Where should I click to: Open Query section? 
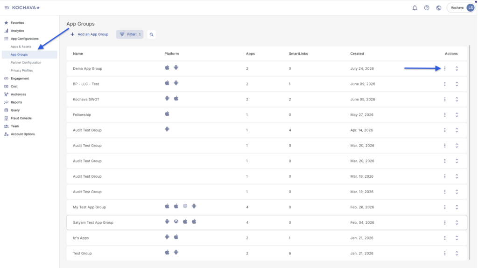pos(15,110)
